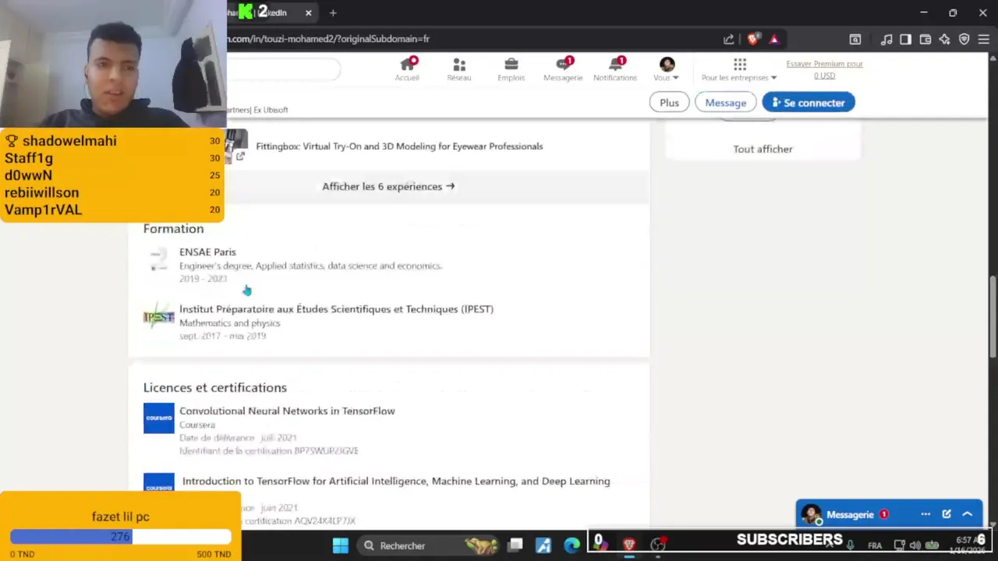Open the Vous profile menu

tap(667, 69)
